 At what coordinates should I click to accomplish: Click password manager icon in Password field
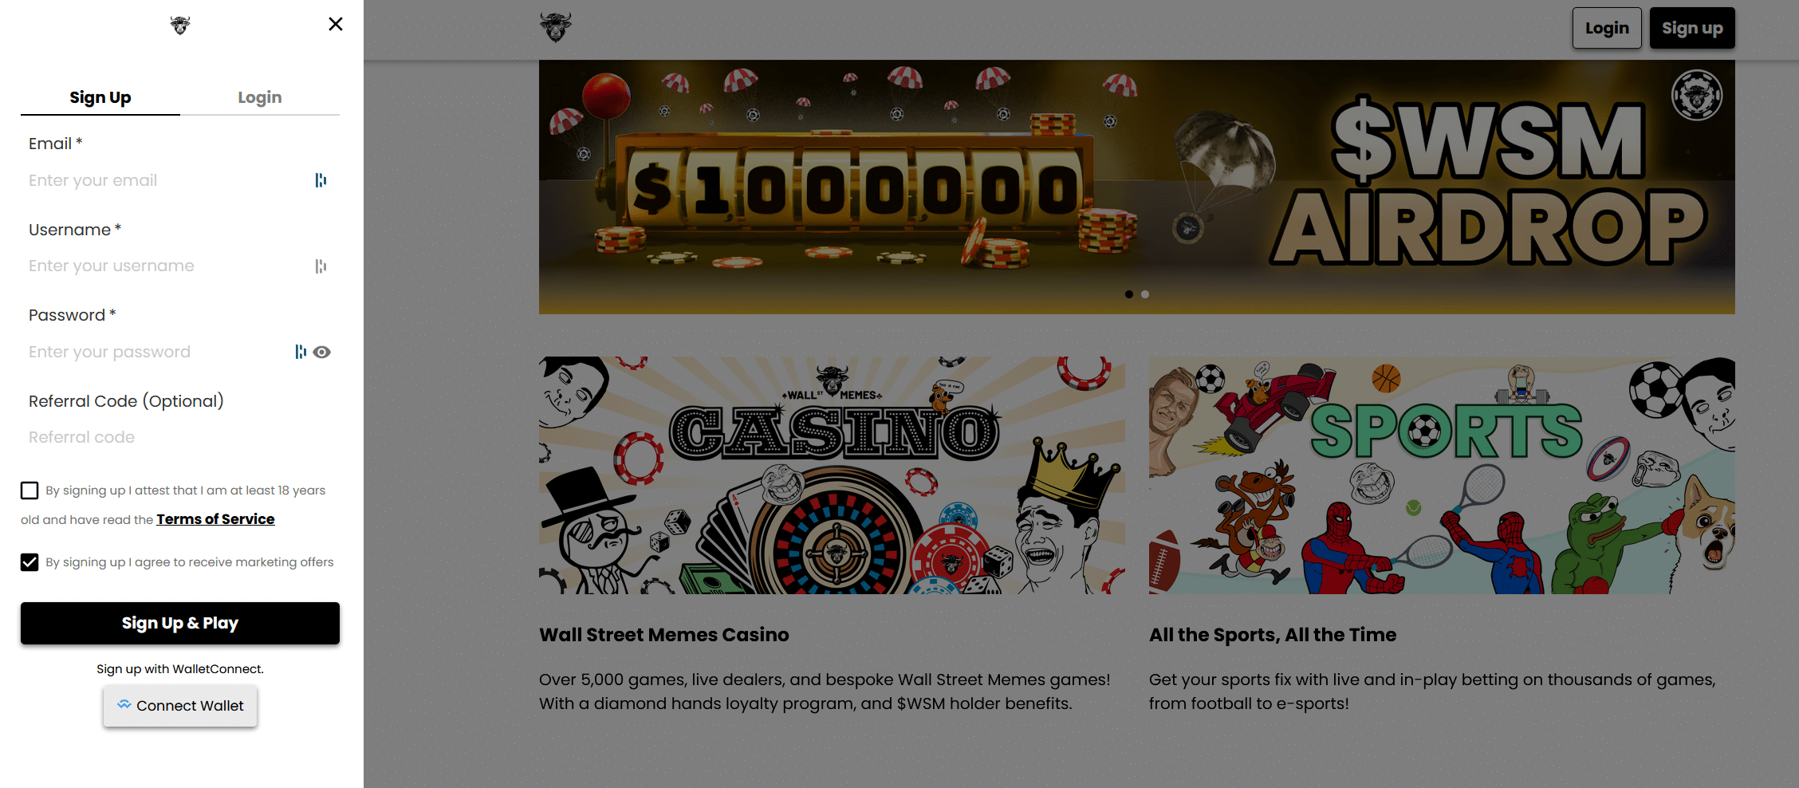(x=301, y=352)
